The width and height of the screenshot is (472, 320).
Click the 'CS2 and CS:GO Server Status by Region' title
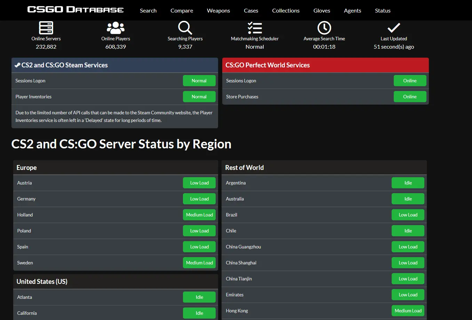[x=121, y=144]
